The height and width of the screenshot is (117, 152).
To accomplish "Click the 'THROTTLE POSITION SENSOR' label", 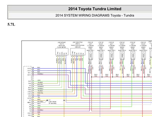I will point(78,46).
